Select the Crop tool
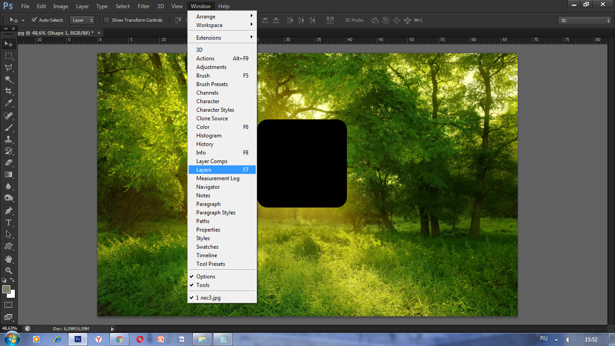 [9, 91]
